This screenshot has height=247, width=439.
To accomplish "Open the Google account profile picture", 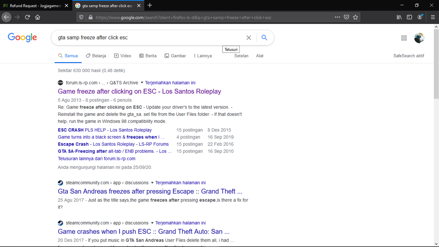I will (419, 38).
